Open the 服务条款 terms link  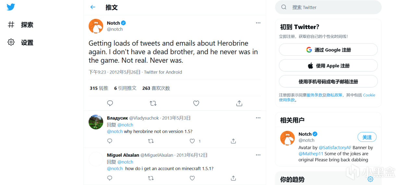(x=314, y=95)
